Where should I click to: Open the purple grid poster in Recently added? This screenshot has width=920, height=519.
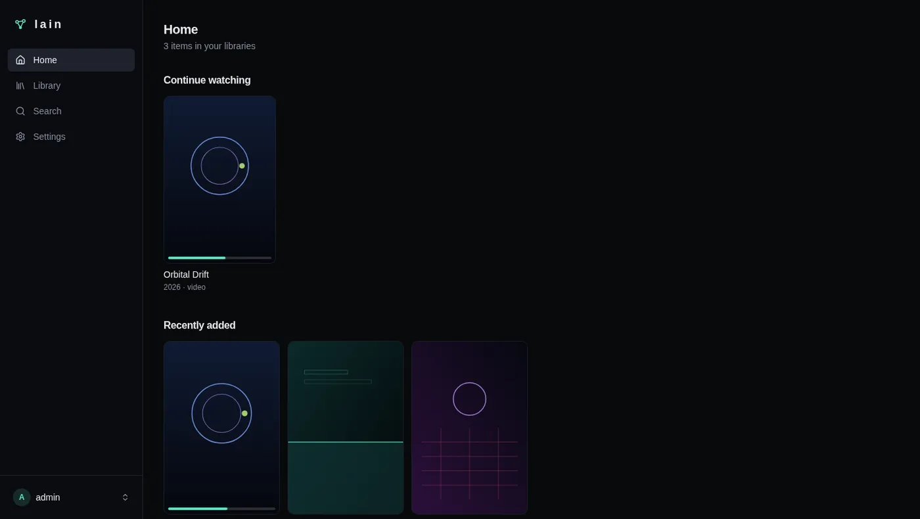pyautogui.click(x=469, y=428)
